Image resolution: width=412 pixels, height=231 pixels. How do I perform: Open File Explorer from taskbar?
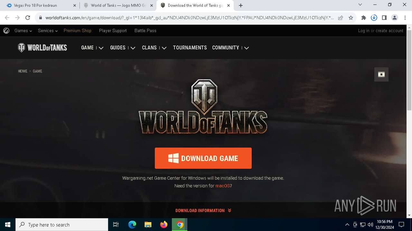148,225
